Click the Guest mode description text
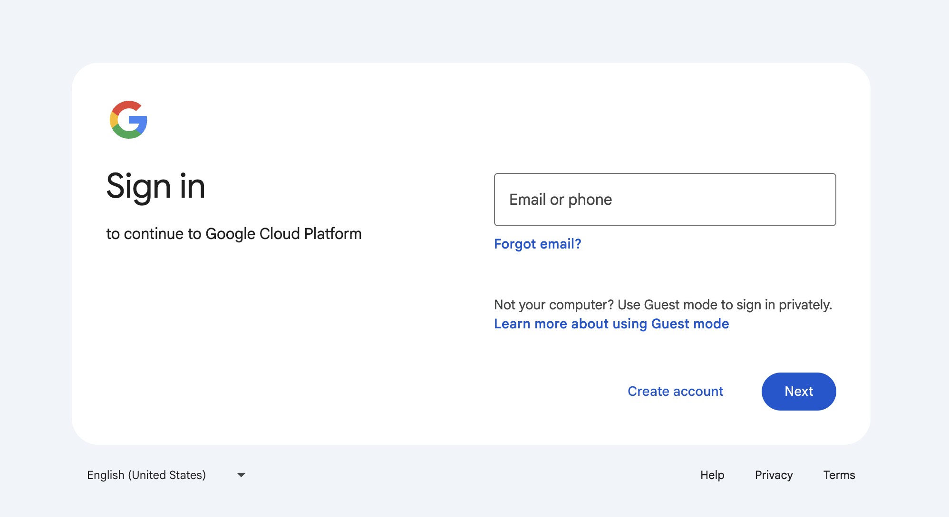The image size is (949, 517). [663, 304]
